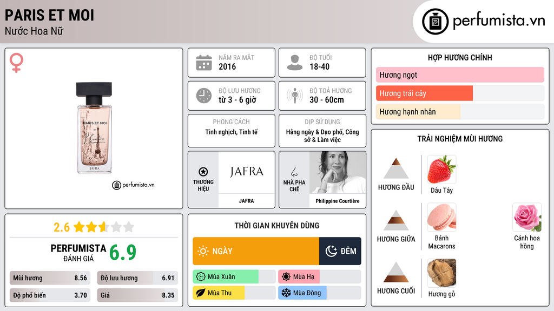Click the snowflake icon by Mùa Đông
Image resolution: width=554 pixels, height=311 pixels.
click(286, 293)
